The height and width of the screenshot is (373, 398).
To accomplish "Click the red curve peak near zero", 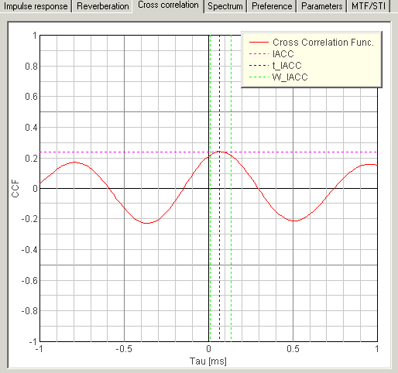I will click(x=219, y=152).
